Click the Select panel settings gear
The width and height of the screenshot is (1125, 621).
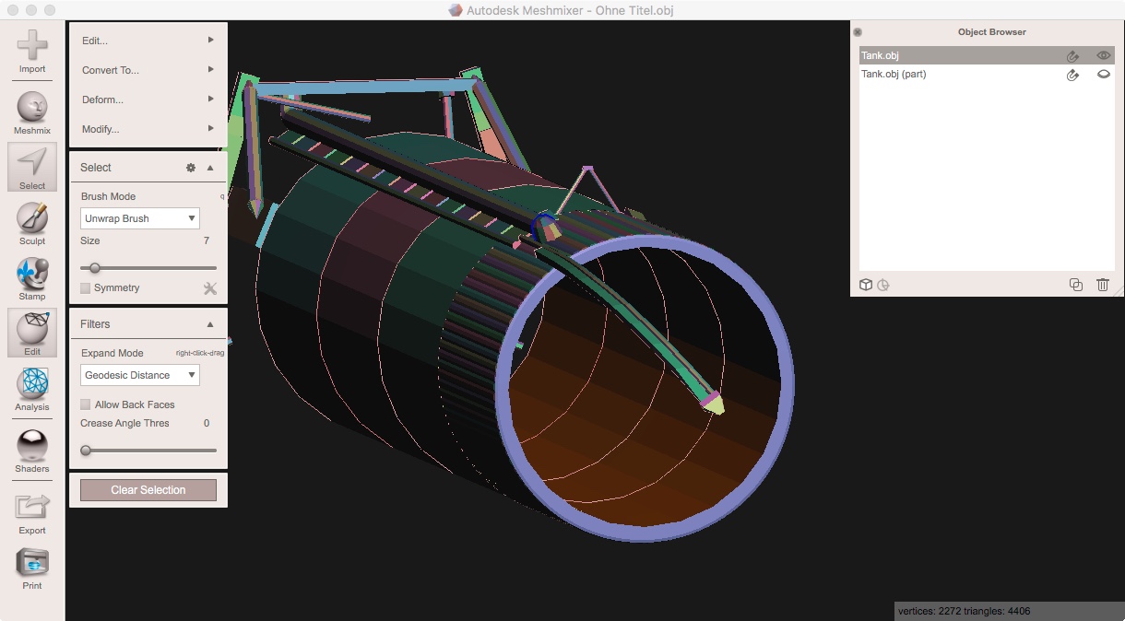[190, 168]
